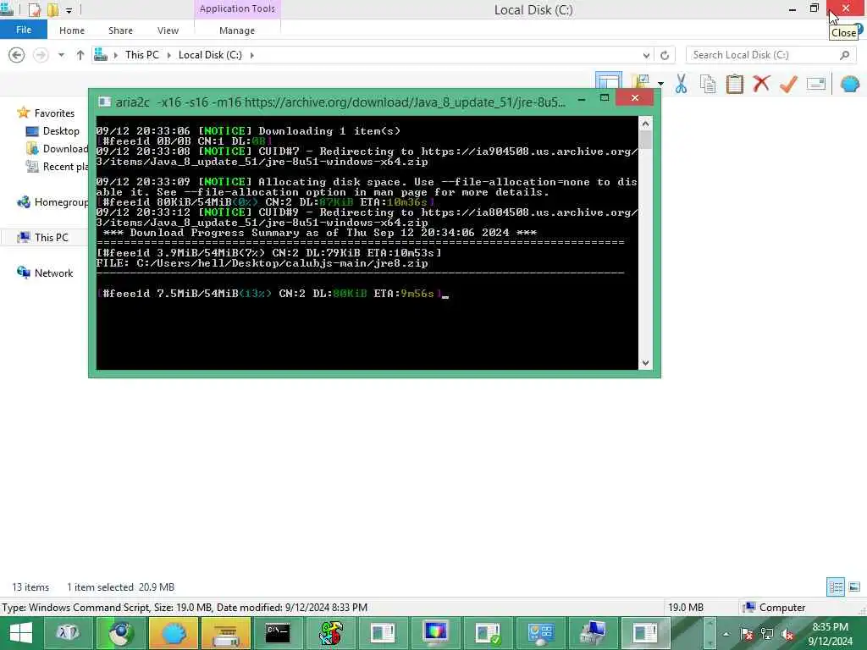The width and height of the screenshot is (867, 650).
Task: Select Recent places in navigation pane
Action: pos(57,167)
